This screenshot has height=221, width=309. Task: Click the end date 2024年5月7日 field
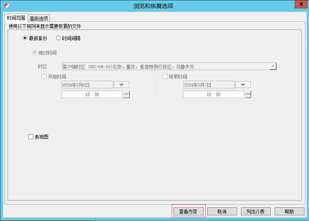208,84
